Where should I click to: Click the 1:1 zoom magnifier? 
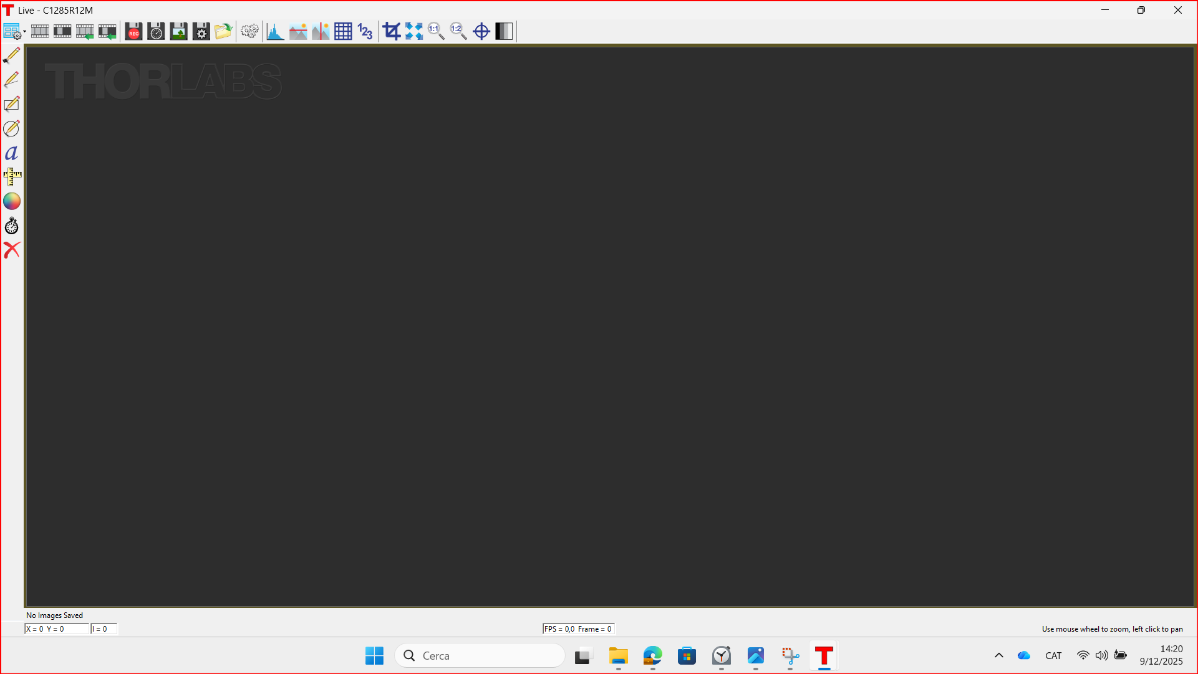pyautogui.click(x=436, y=31)
